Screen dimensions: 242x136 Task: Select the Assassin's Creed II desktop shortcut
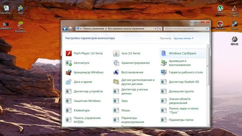(234, 11)
